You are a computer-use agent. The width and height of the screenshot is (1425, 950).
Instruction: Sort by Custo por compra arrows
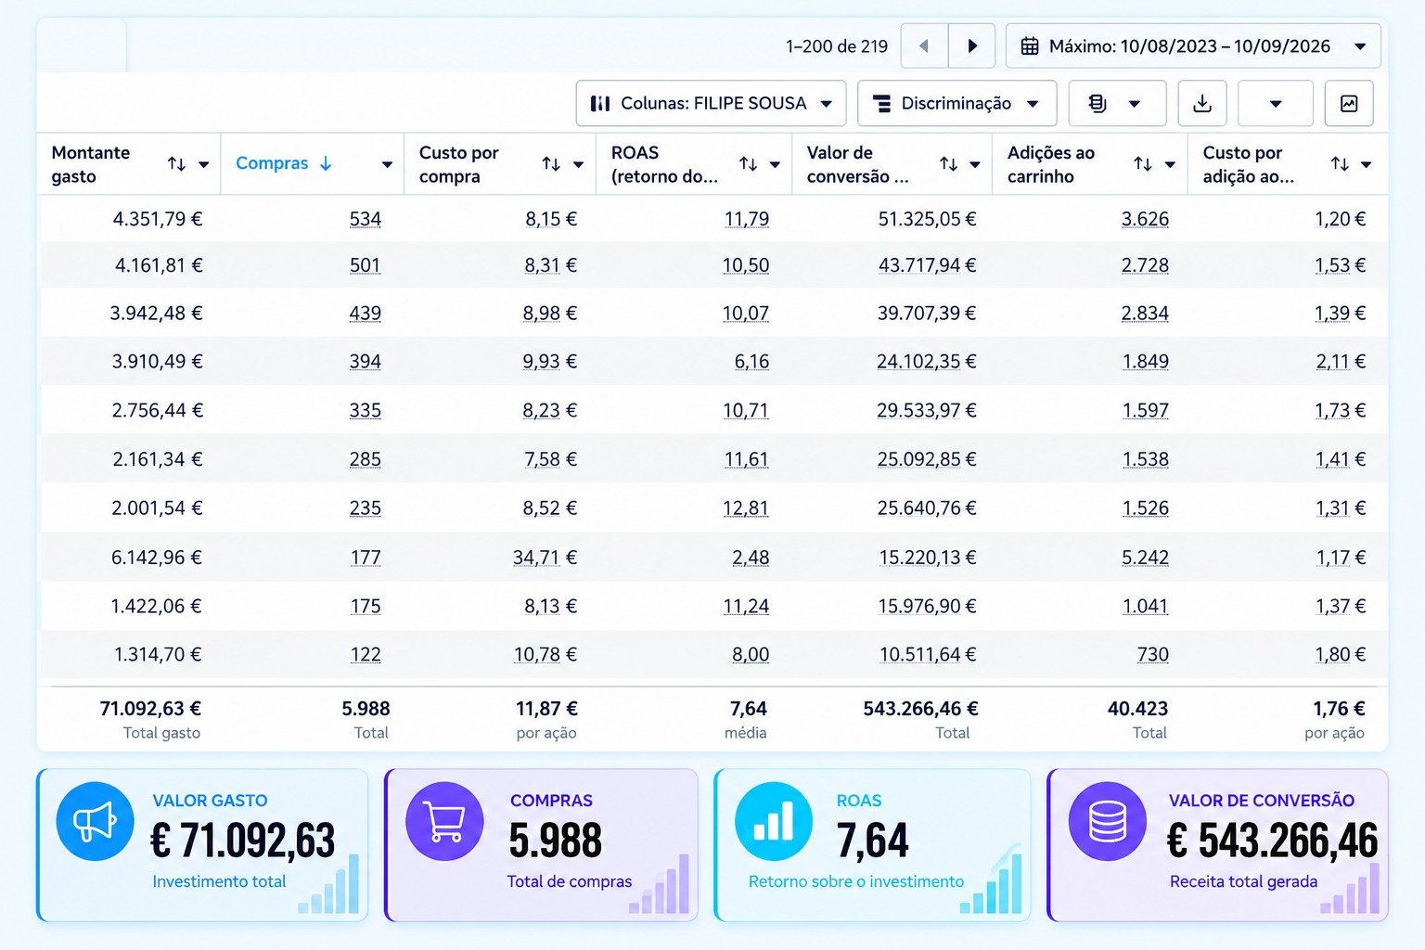pos(551,164)
